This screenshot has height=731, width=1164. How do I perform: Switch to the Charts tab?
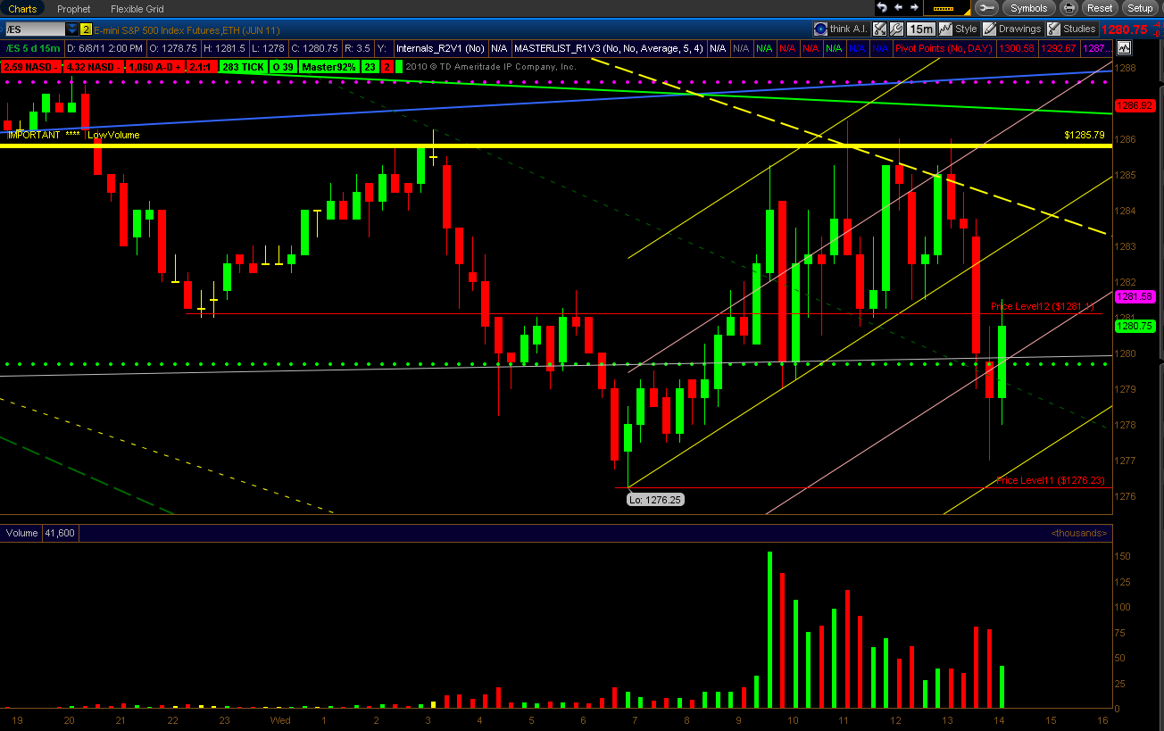click(23, 8)
